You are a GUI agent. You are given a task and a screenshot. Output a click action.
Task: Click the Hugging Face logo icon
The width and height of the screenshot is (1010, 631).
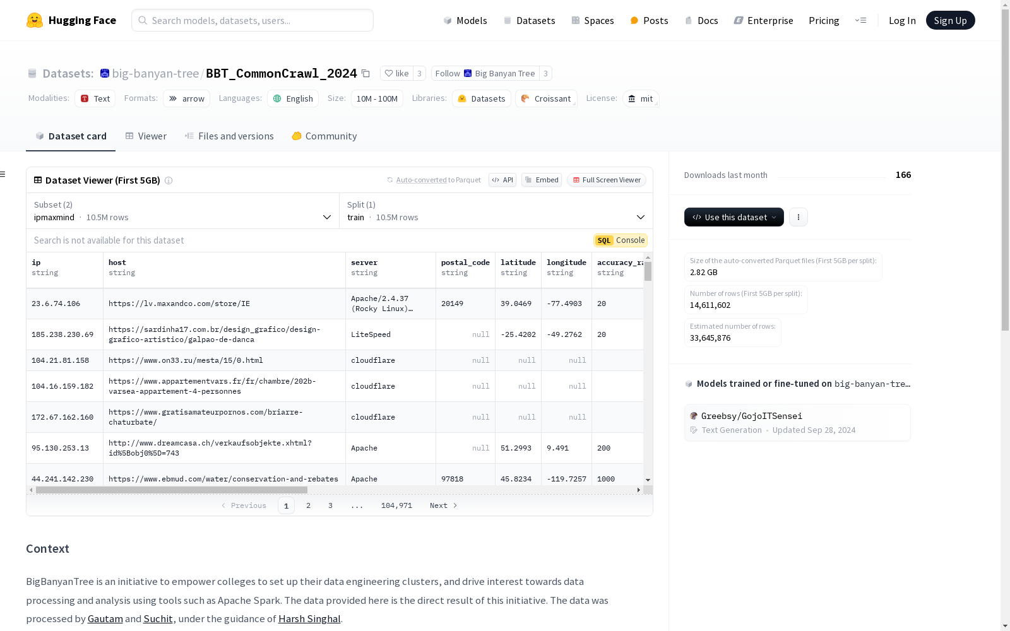35,20
